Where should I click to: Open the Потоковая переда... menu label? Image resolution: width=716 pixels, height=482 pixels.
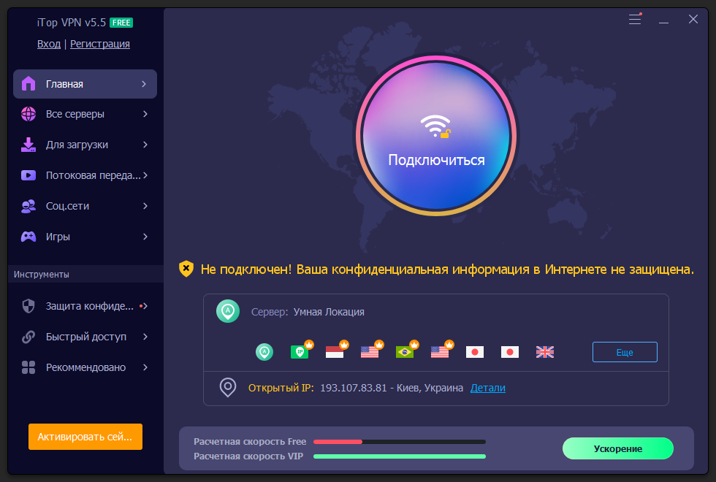pos(94,175)
